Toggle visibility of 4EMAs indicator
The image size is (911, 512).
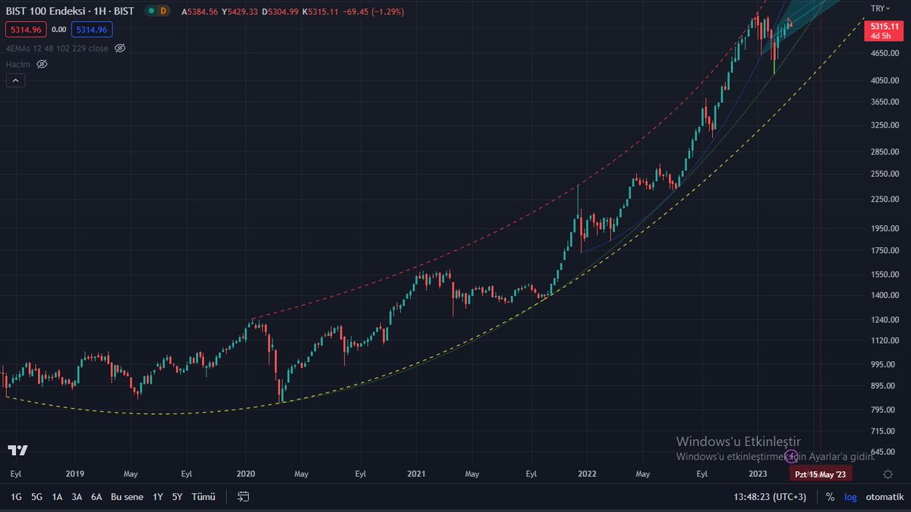[119, 48]
